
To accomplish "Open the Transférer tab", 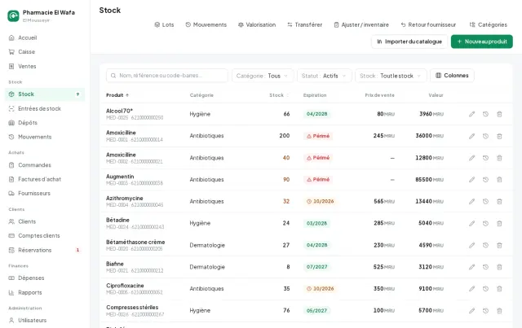I will 305,24.
